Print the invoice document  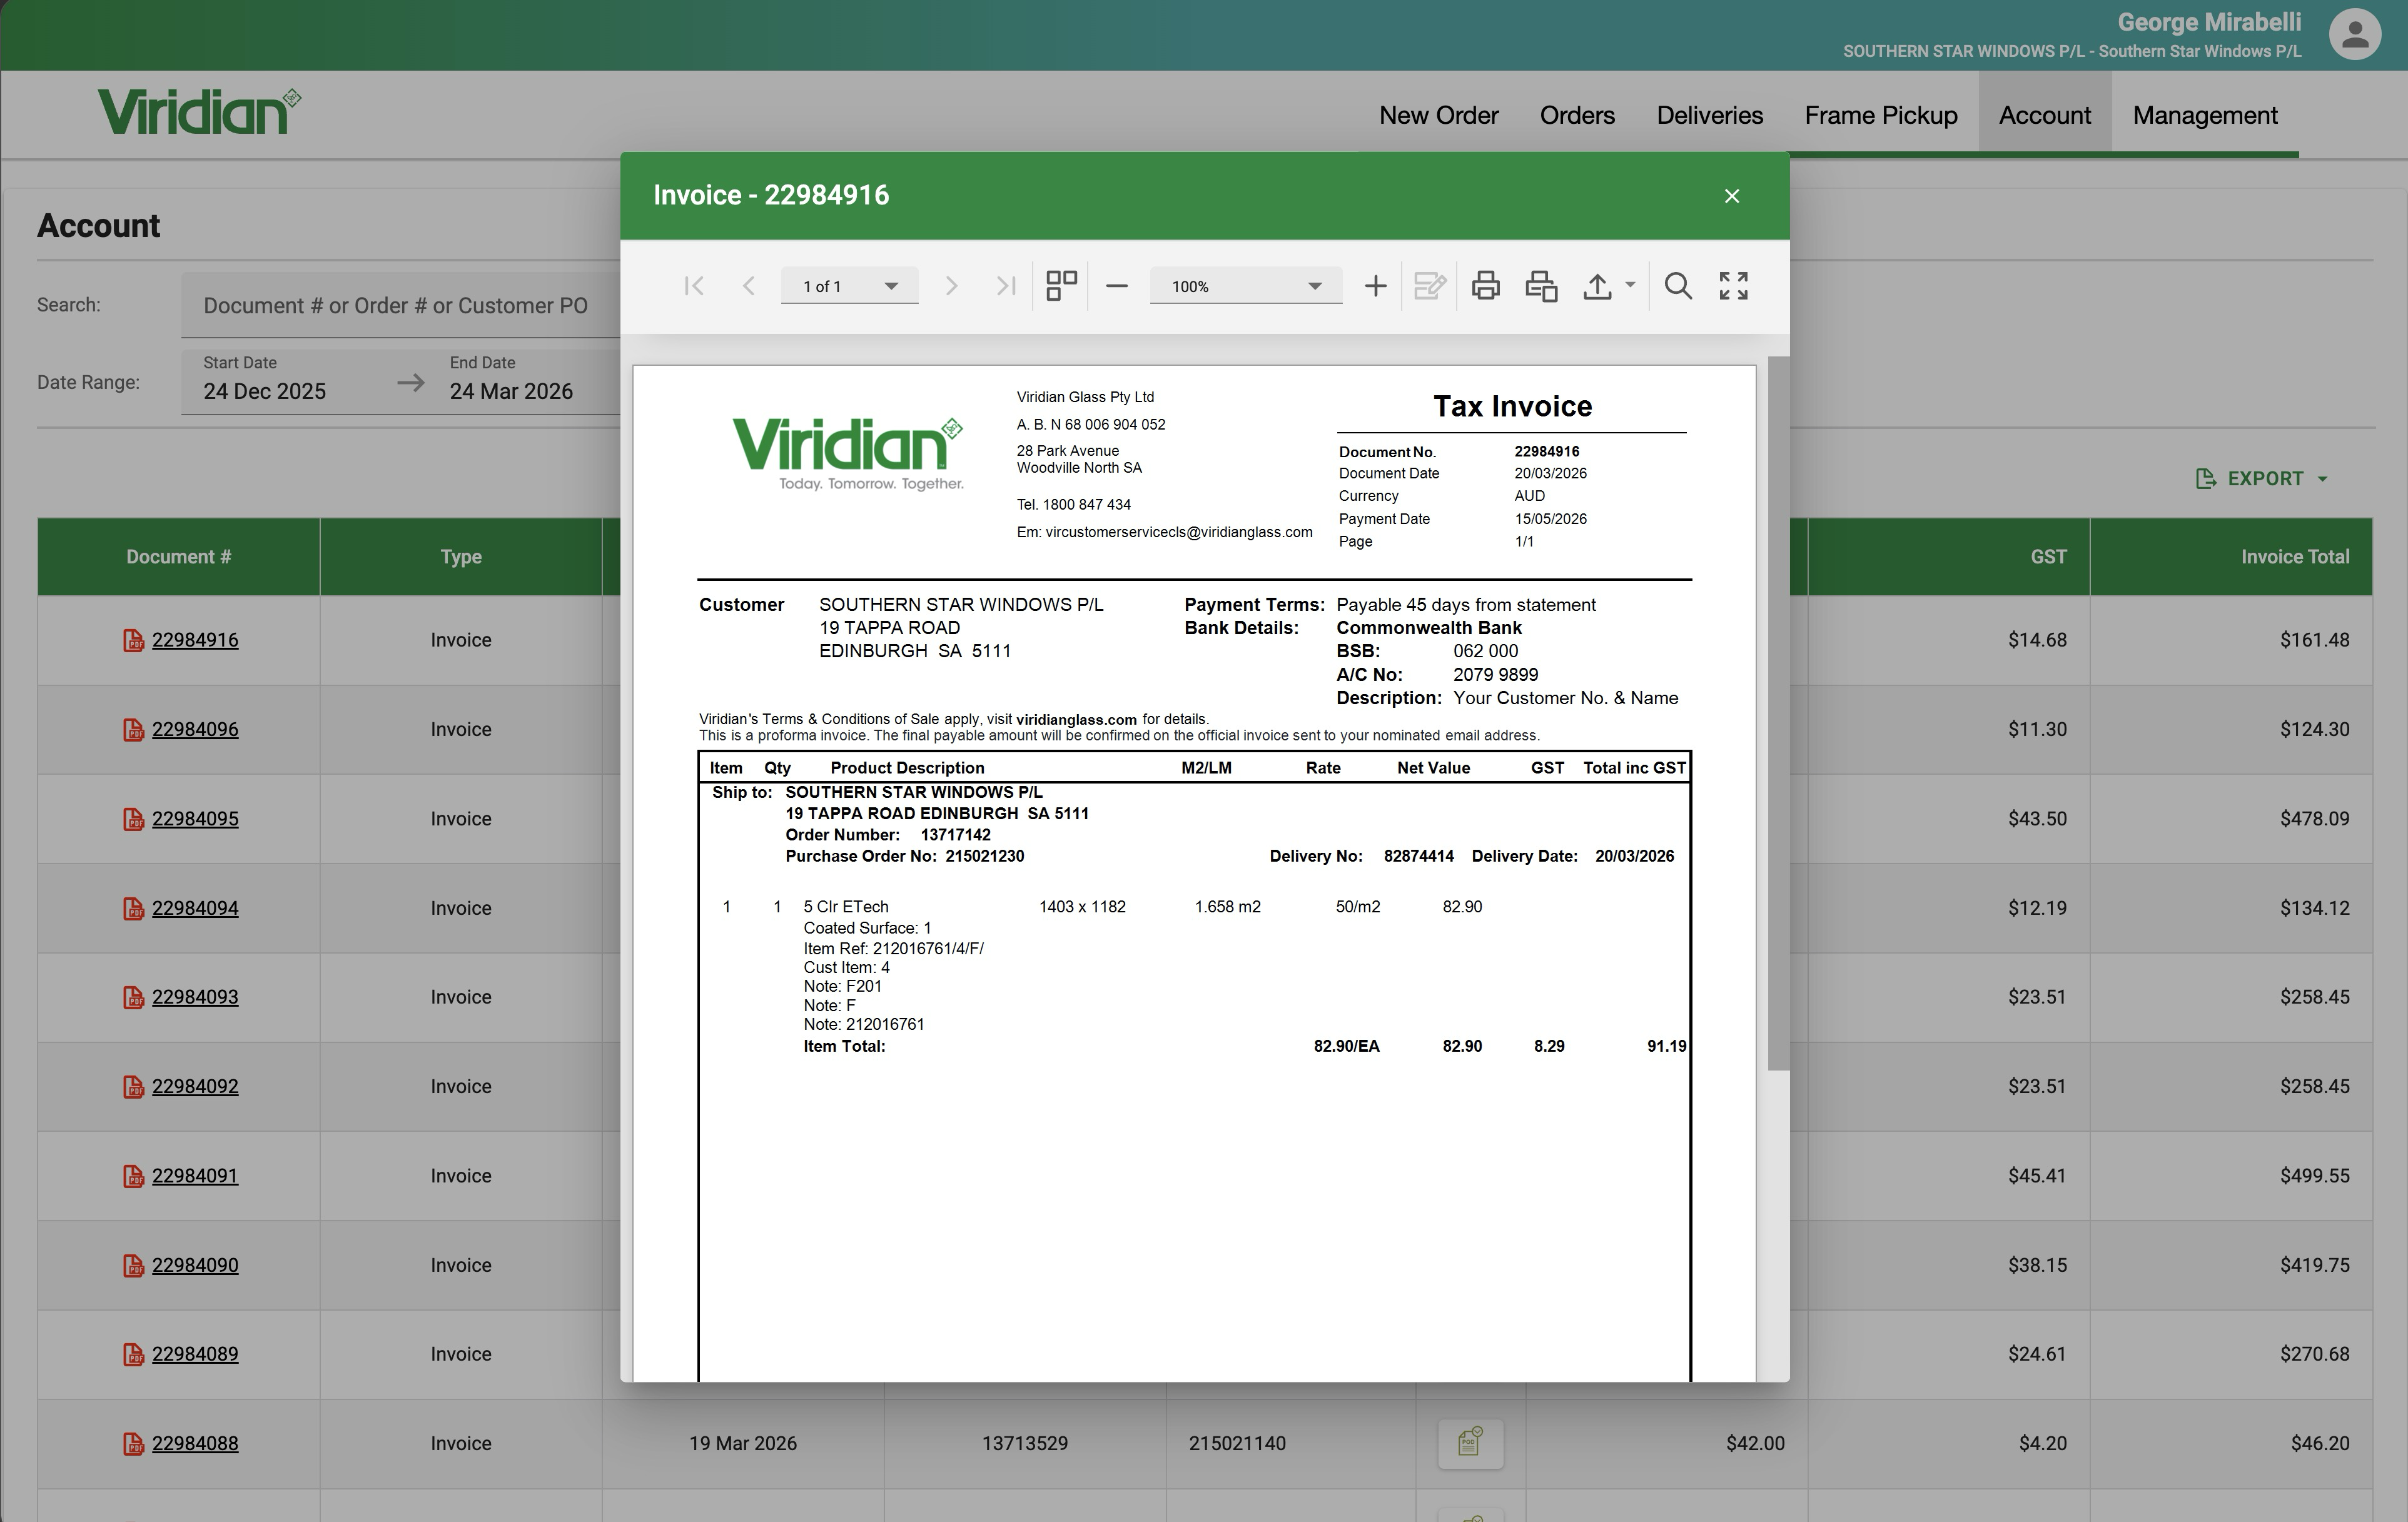tap(1485, 286)
